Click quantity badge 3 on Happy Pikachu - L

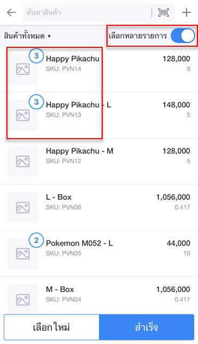click(36, 102)
